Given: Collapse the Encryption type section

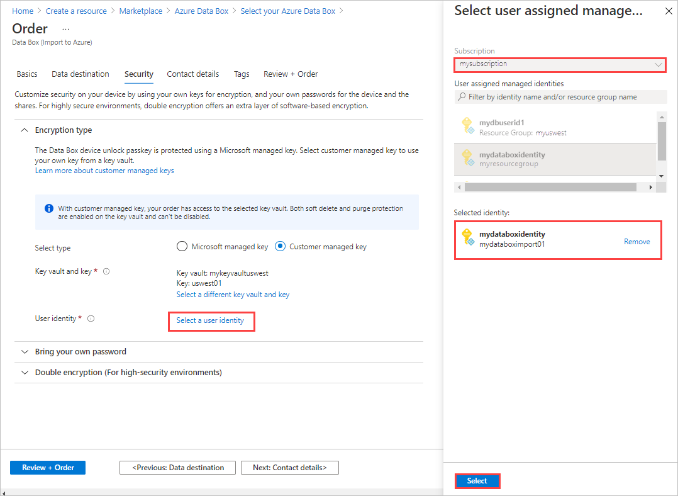Looking at the screenshot, I should [x=24, y=130].
